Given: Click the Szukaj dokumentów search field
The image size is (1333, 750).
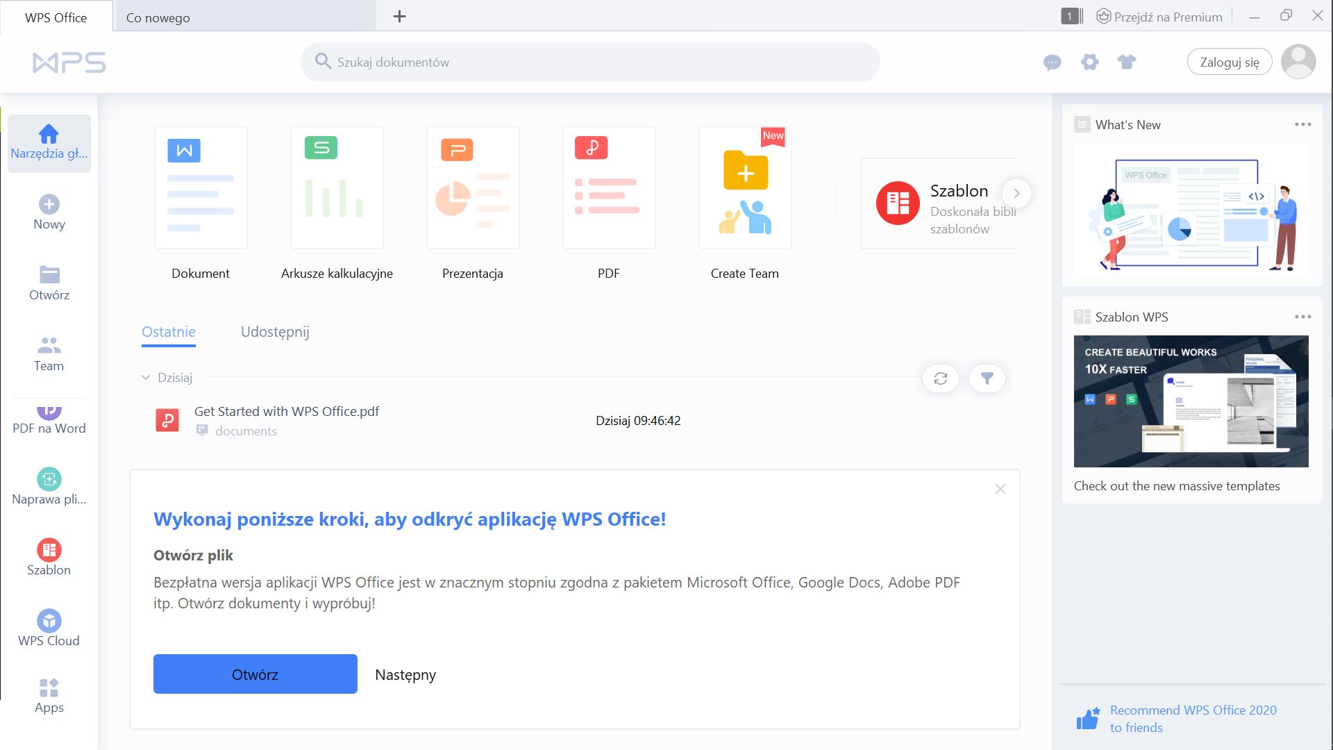Looking at the screenshot, I should (x=590, y=62).
